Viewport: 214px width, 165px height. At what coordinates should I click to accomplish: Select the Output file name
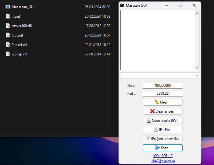(17, 35)
